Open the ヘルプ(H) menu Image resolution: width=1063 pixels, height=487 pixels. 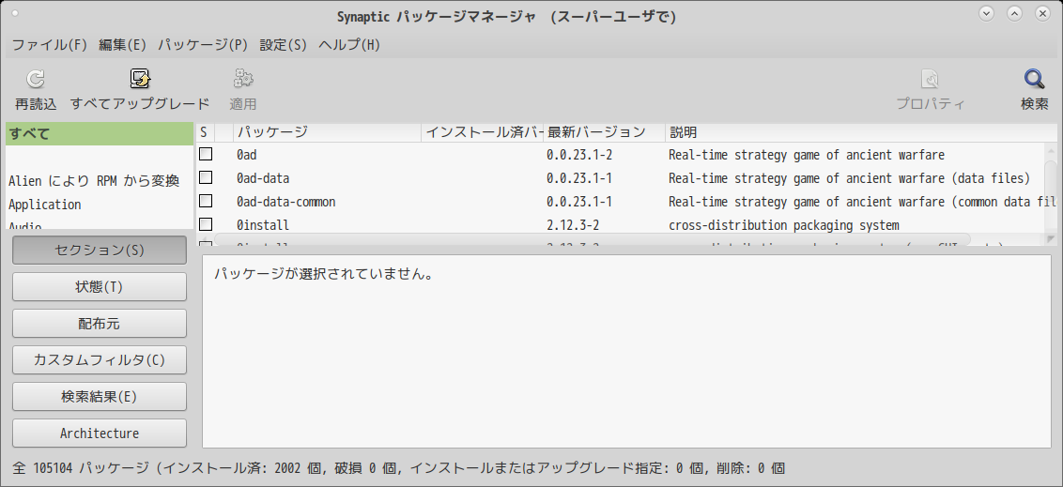tap(350, 45)
